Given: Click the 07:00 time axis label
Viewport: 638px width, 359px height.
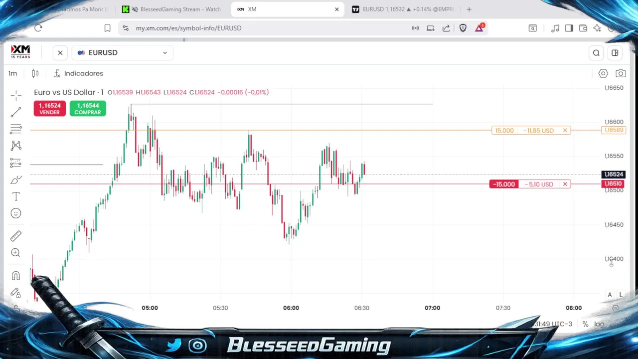Looking at the screenshot, I should pyautogui.click(x=433, y=308).
